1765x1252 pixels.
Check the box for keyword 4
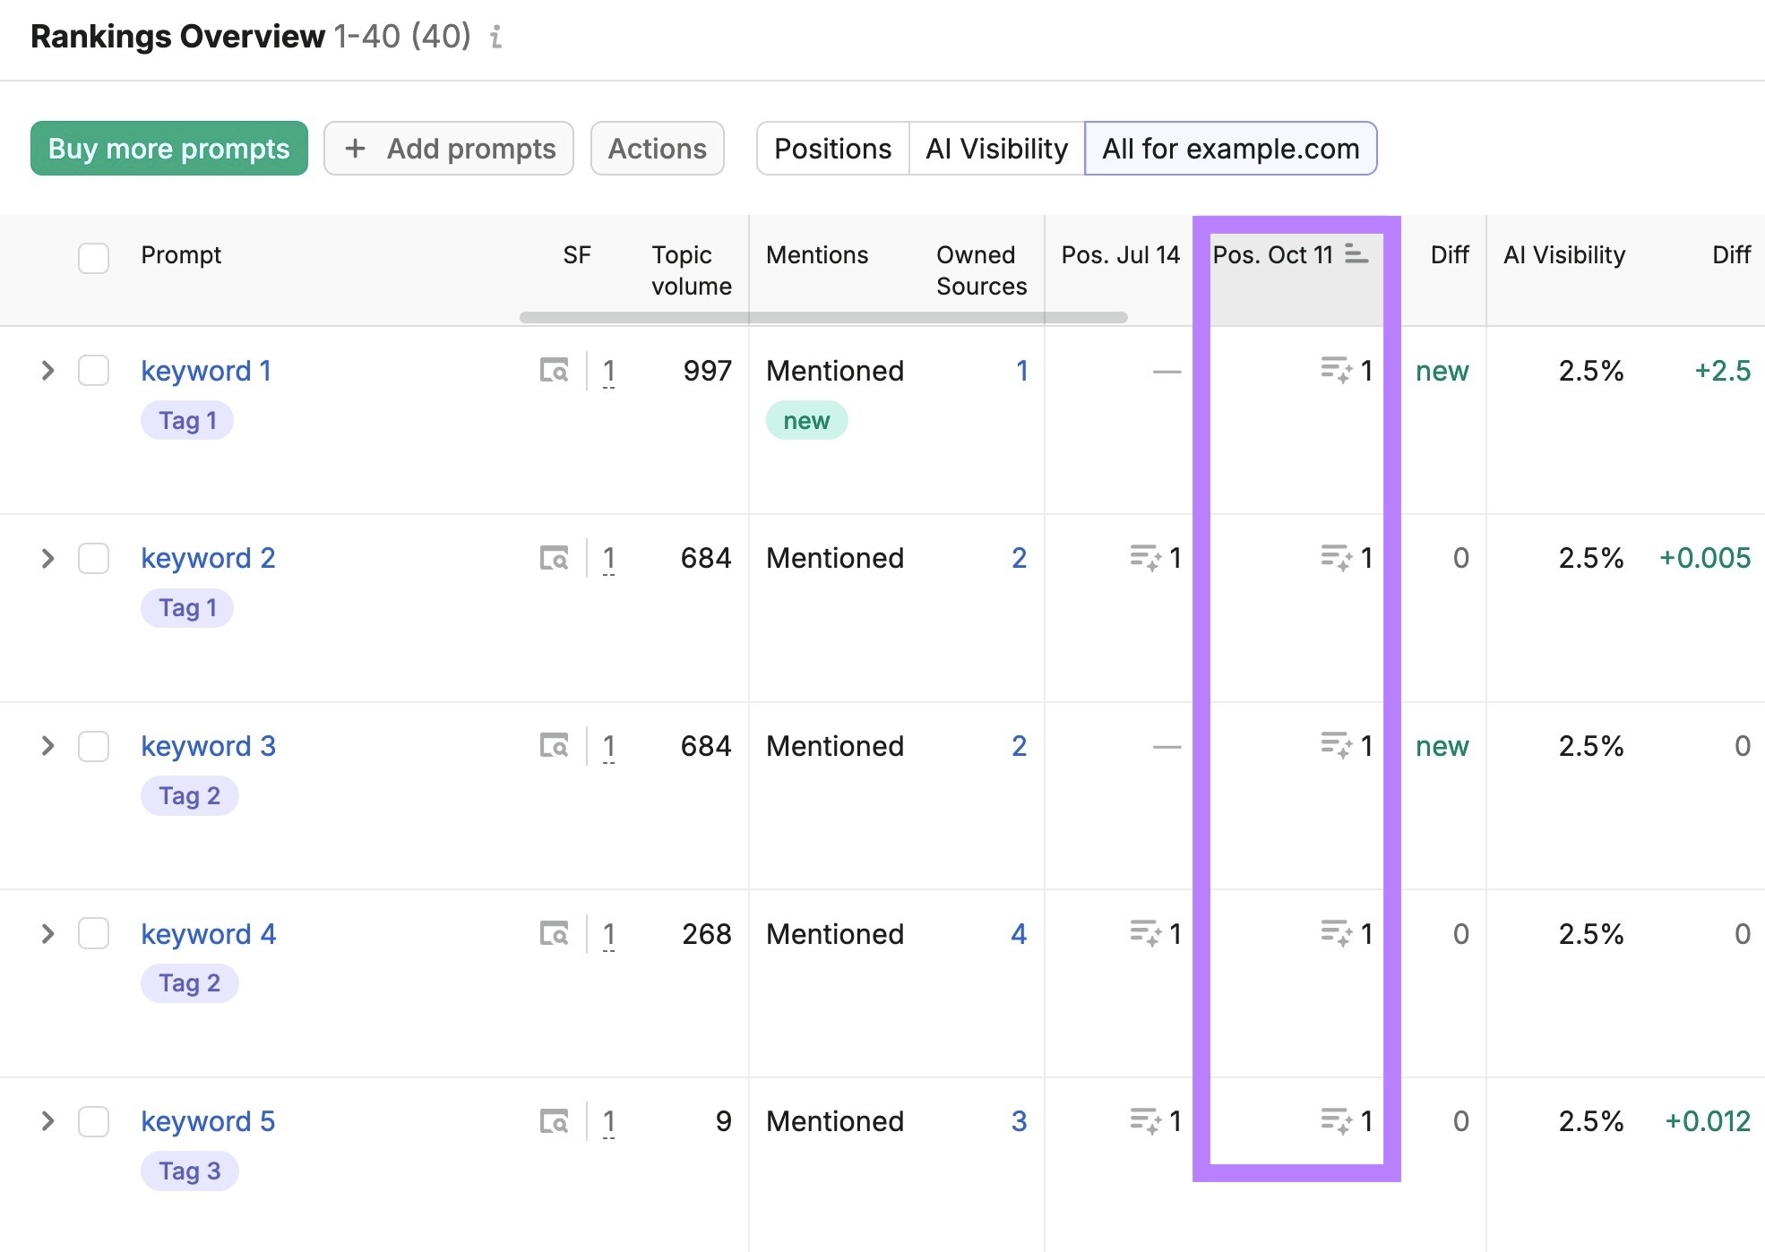click(x=93, y=933)
